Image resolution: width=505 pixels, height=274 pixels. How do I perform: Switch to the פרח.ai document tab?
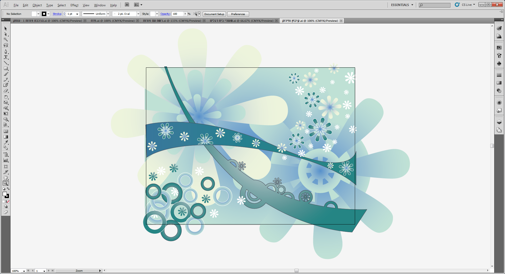(x=113, y=21)
